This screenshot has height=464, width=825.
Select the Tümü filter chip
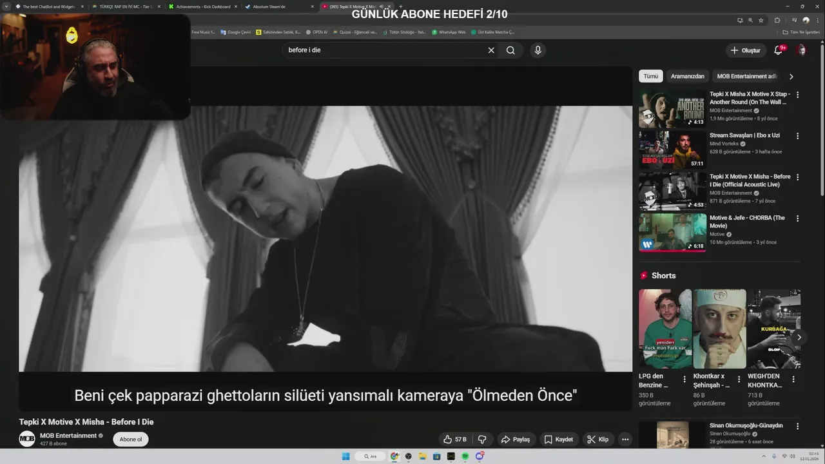click(651, 76)
